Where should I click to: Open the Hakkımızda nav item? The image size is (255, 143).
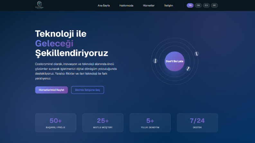pos(126,5)
